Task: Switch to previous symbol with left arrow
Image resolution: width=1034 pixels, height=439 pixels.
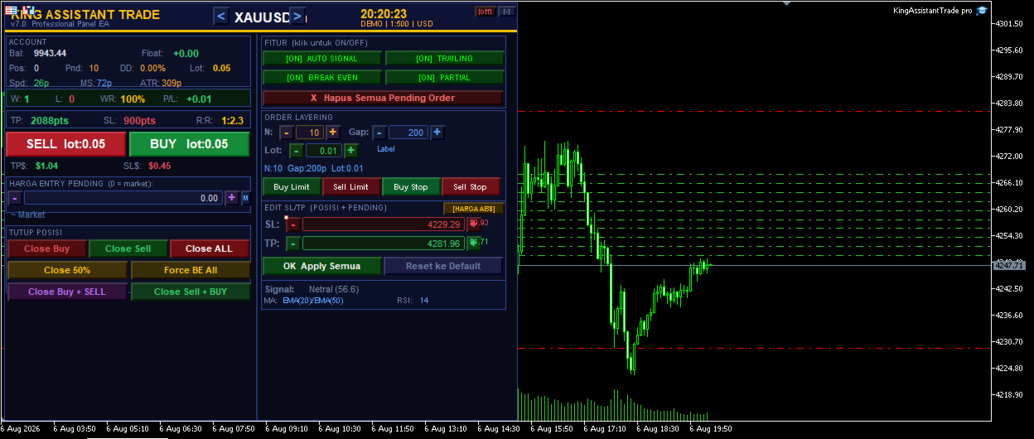Action: click(x=221, y=17)
